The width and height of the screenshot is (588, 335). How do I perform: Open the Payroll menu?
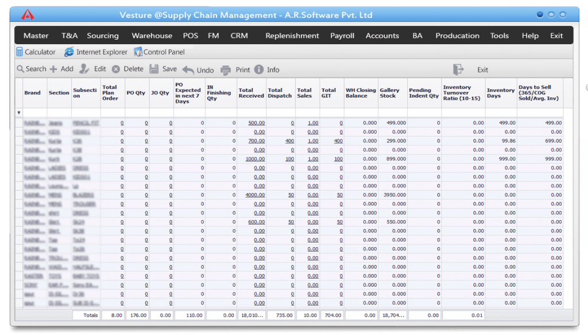[342, 36]
